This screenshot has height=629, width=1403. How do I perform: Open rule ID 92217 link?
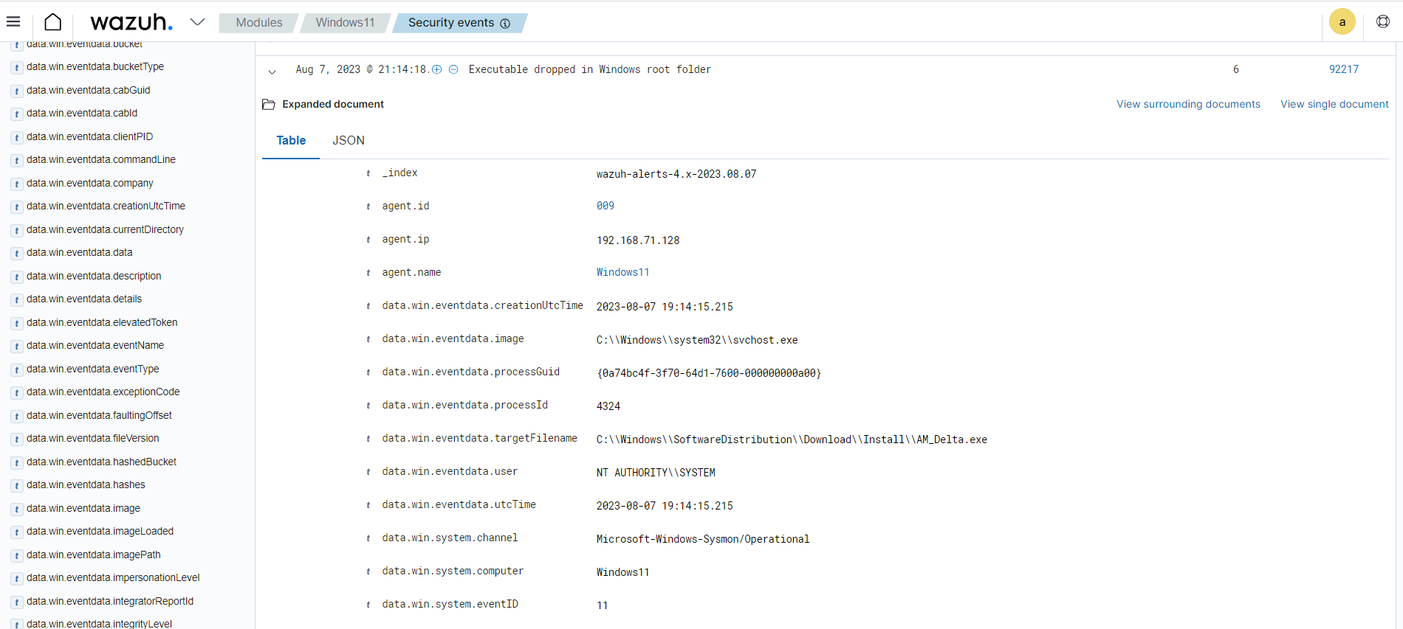1343,69
